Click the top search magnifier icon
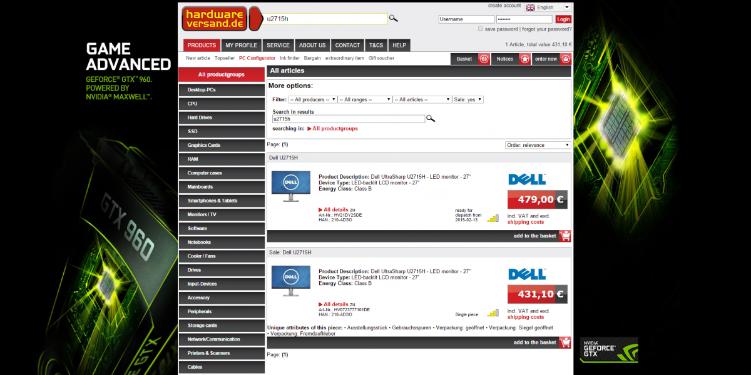This screenshot has width=751, height=375. coord(394,18)
